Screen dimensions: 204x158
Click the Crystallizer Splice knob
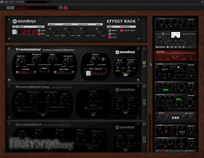click(59, 135)
